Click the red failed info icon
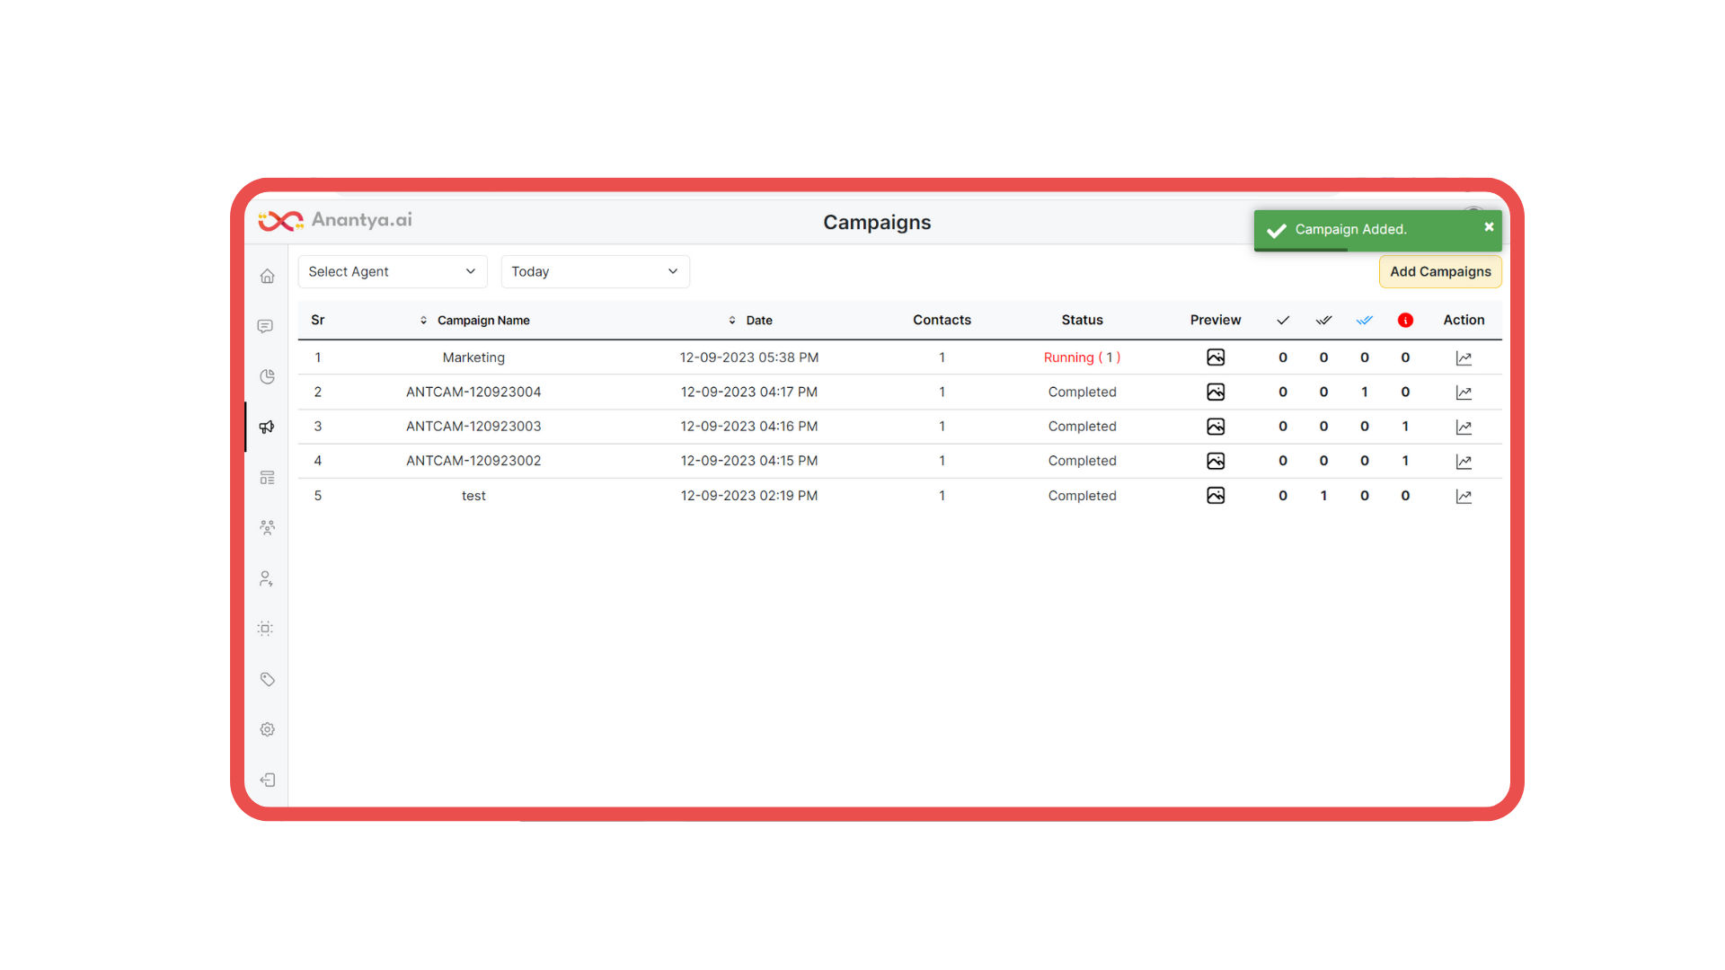Viewport: 1725px width, 970px height. pyautogui.click(x=1405, y=321)
